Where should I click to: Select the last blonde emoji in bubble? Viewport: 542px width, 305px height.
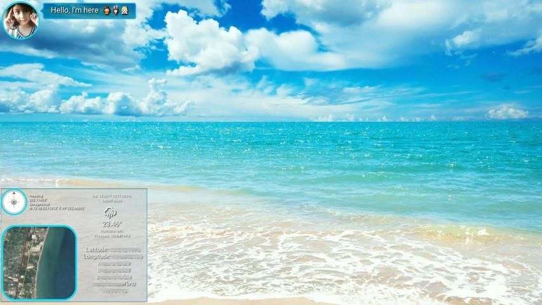pyautogui.click(x=125, y=11)
